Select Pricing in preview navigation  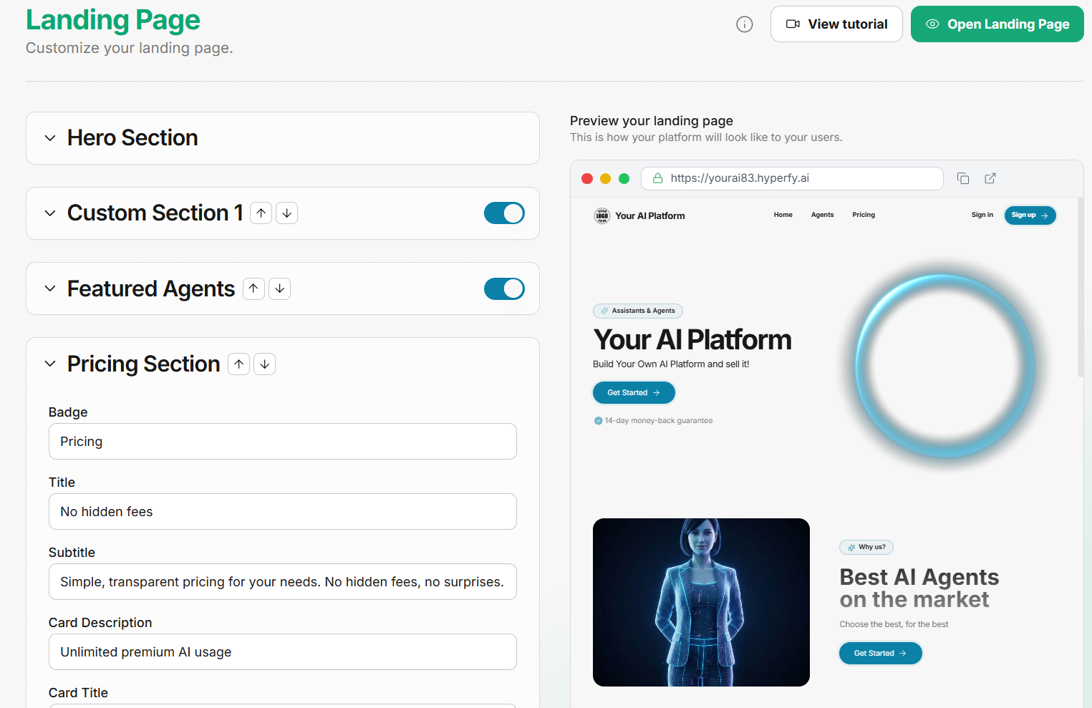(864, 215)
